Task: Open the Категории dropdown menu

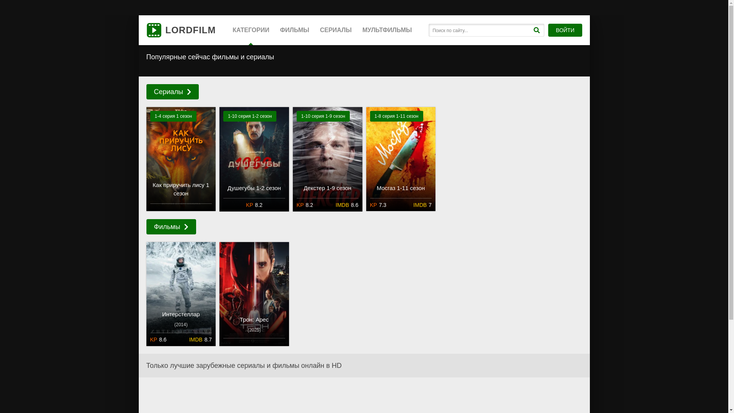Action: (x=251, y=30)
